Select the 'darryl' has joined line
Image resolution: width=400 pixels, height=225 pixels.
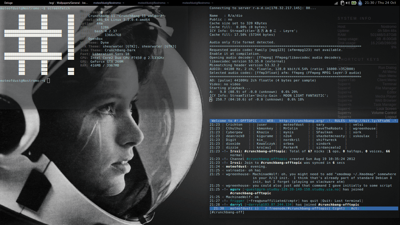(x=284, y=205)
